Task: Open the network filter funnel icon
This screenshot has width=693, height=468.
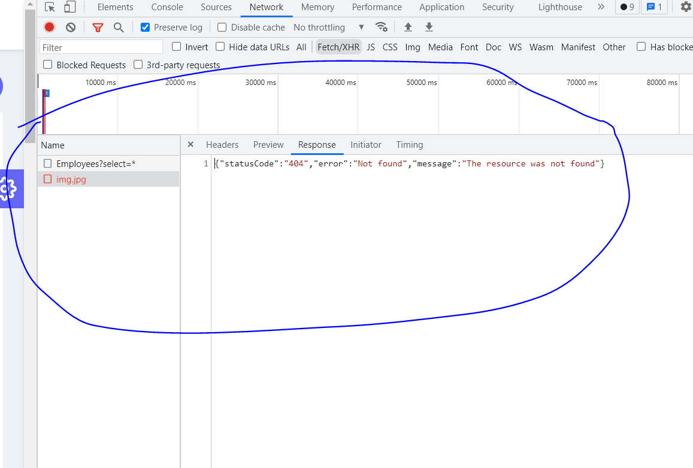Action: [x=98, y=27]
